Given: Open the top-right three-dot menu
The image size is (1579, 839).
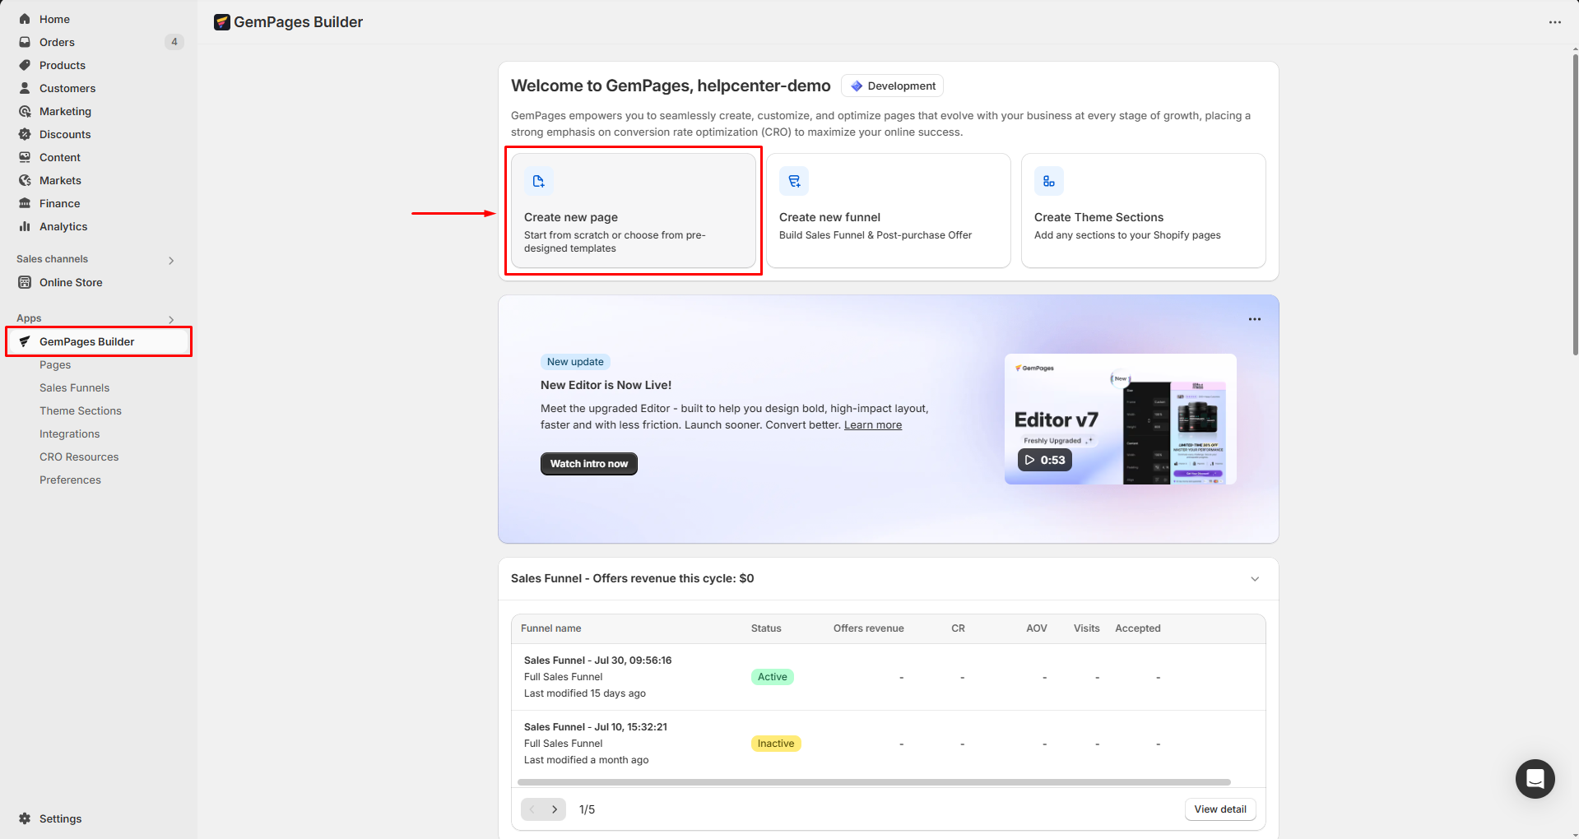Looking at the screenshot, I should click(x=1554, y=22).
